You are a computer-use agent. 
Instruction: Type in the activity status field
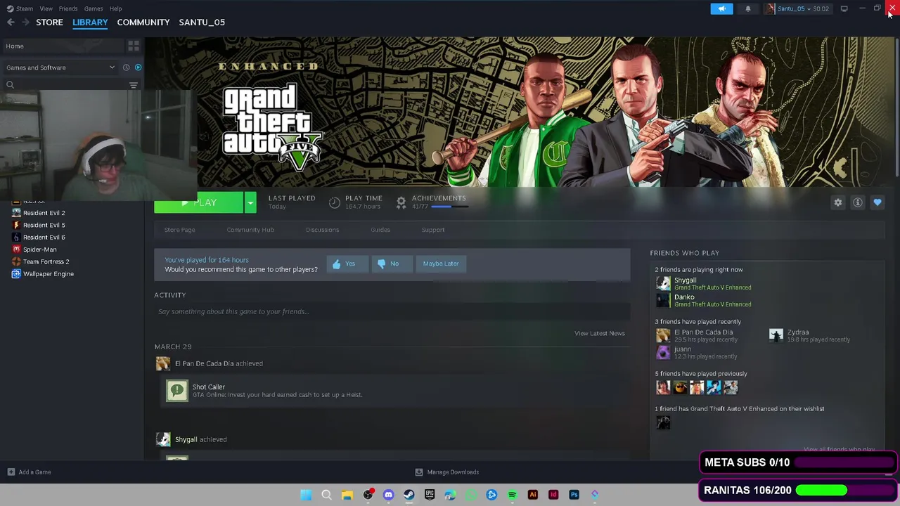(x=392, y=311)
